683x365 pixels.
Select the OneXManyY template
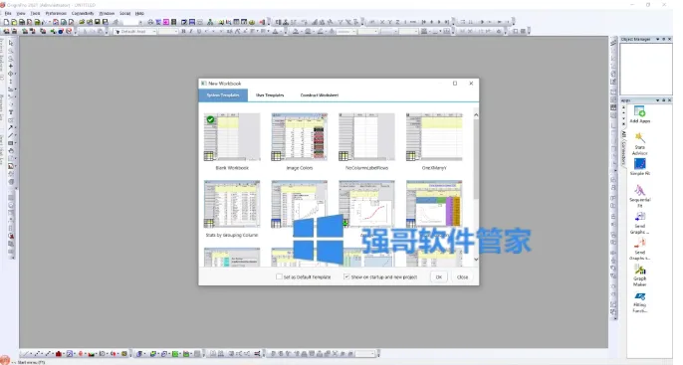click(434, 141)
